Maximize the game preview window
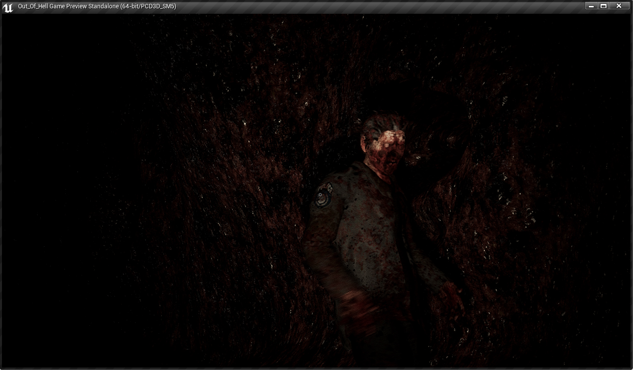 604,6
